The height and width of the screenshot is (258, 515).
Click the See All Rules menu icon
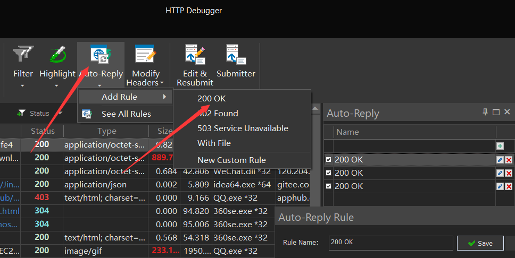[87, 114]
